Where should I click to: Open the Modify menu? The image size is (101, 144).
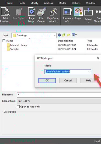point(34,3)
